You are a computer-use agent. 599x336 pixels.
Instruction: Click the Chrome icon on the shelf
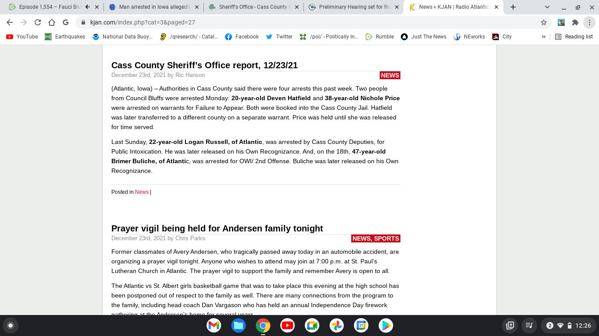pos(263,325)
